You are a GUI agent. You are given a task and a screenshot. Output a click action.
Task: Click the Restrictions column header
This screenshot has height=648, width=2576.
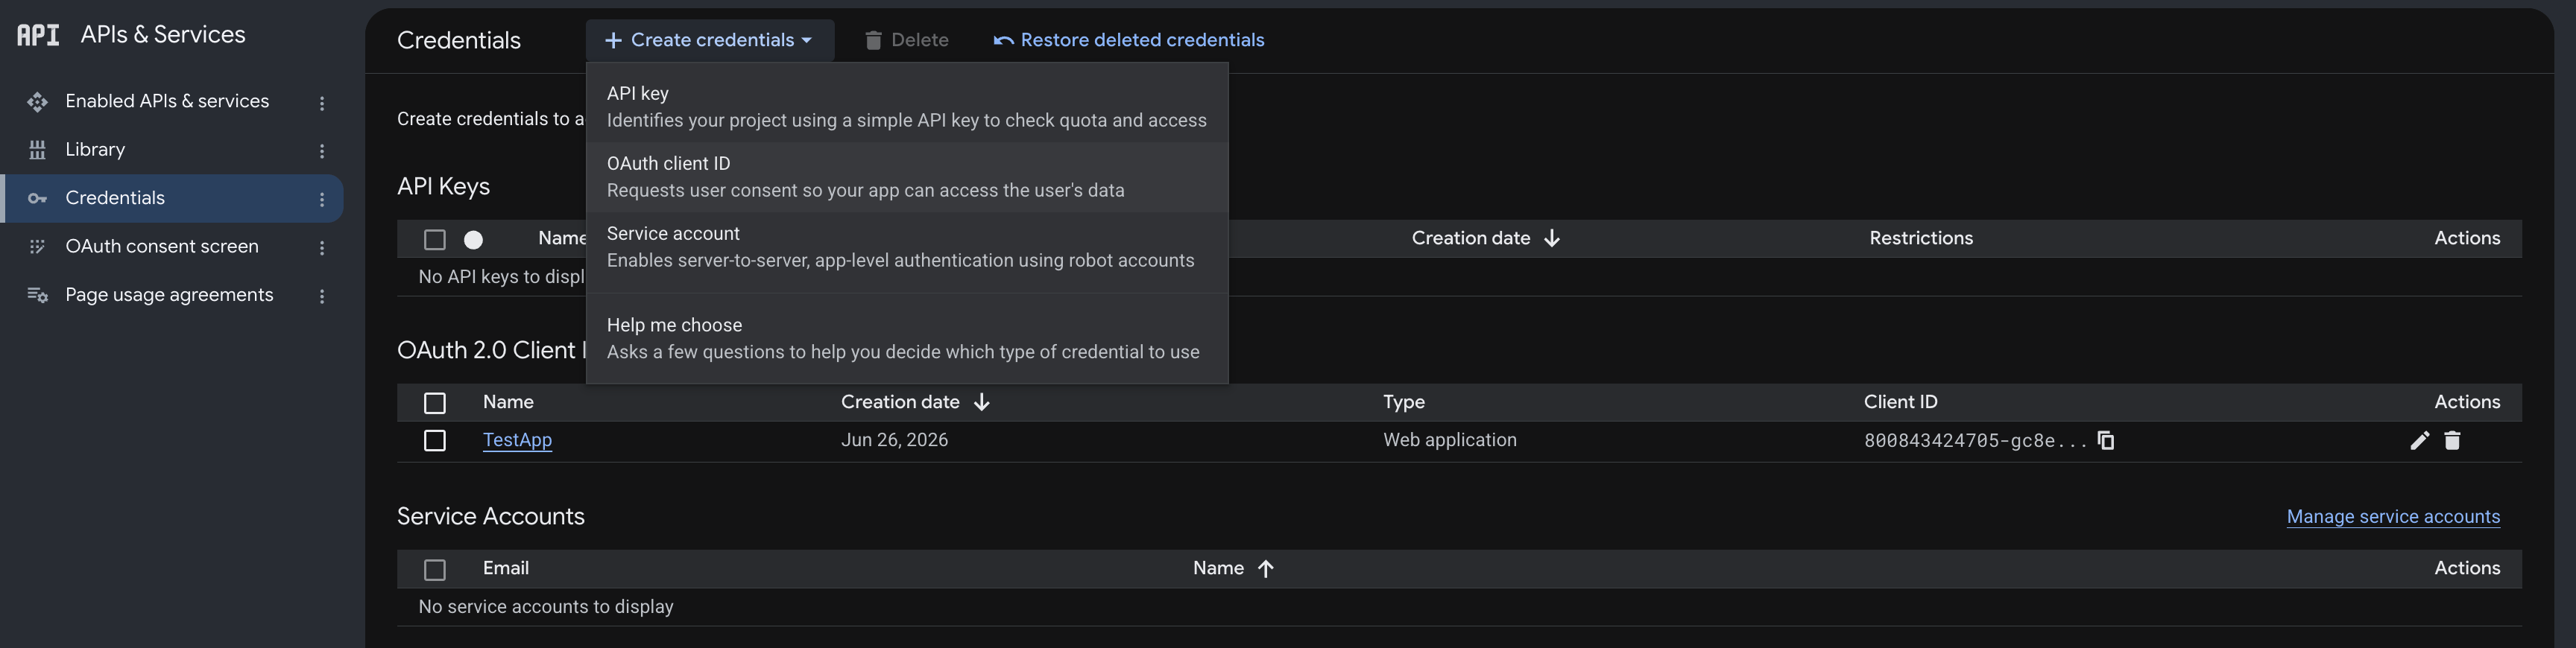coord(1921,238)
